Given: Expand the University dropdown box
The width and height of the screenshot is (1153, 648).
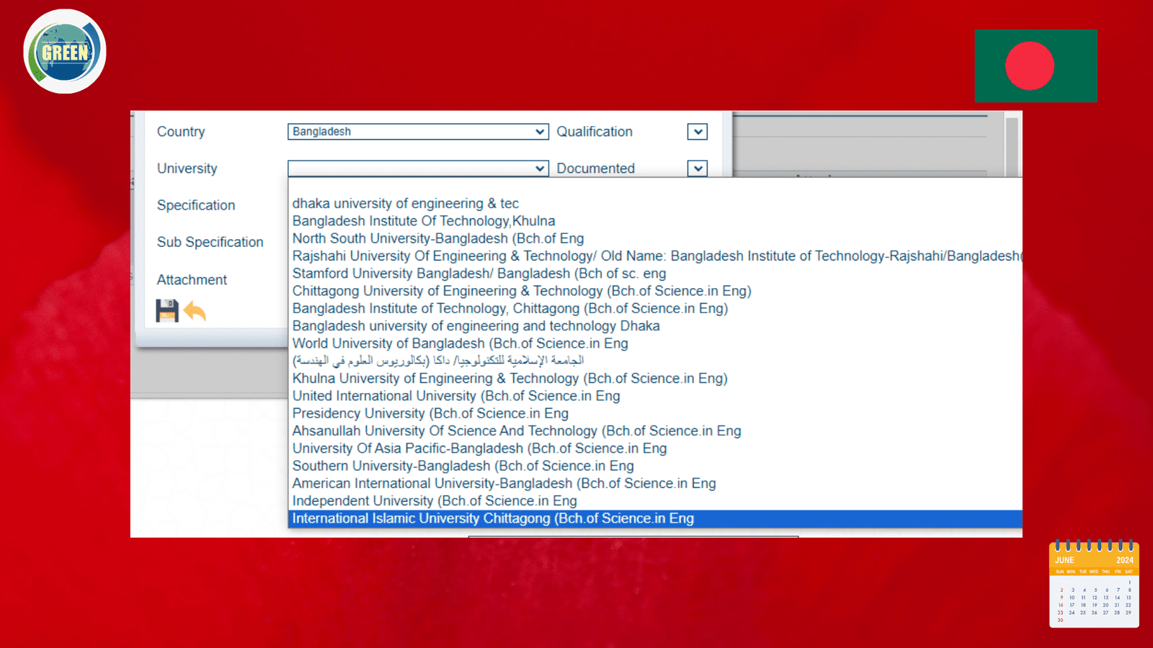Looking at the screenshot, I should pos(418,168).
